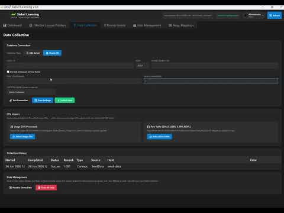Click the Usage CSV file icon
284x213 pixels.
[x=12, y=127]
